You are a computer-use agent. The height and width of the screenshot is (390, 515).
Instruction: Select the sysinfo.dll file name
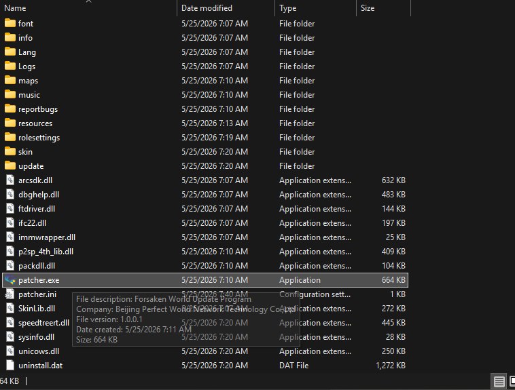point(36,337)
